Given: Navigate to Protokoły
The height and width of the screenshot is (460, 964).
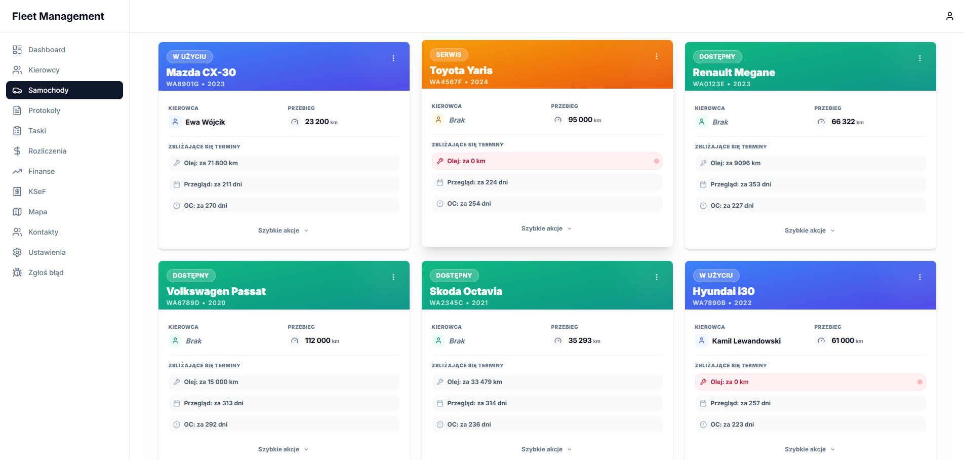Looking at the screenshot, I should click(64, 110).
